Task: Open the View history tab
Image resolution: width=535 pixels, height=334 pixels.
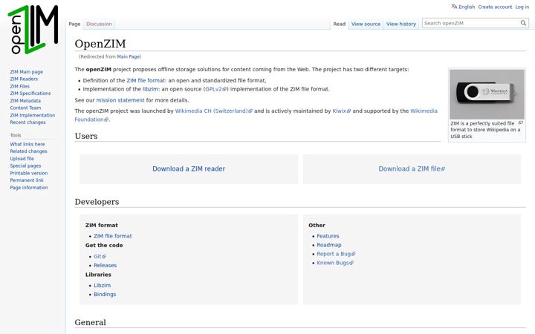Action: pyautogui.click(x=401, y=24)
